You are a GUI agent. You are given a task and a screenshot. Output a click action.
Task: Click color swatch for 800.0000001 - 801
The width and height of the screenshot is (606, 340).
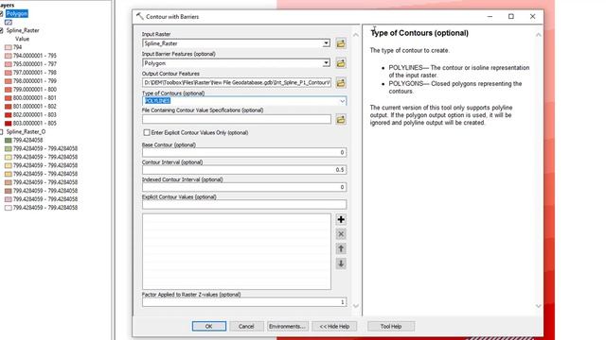[8, 98]
